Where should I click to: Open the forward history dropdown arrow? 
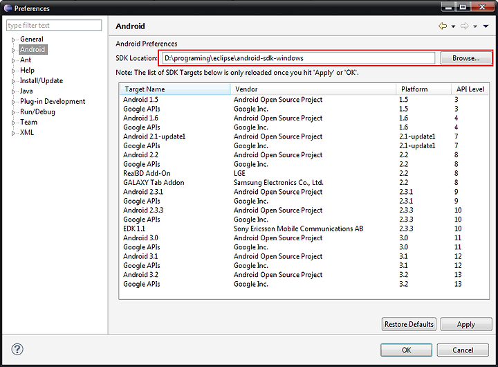[x=475, y=26]
